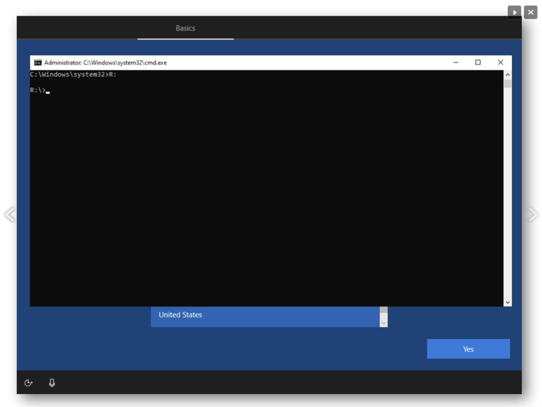Go to previous image with left chevron
Screen dimensions: 542x407
pyautogui.click(x=9, y=215)
